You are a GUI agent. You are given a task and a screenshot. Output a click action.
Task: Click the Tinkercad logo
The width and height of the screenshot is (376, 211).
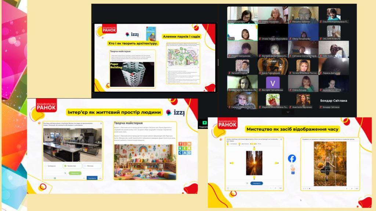pos(184,148)
